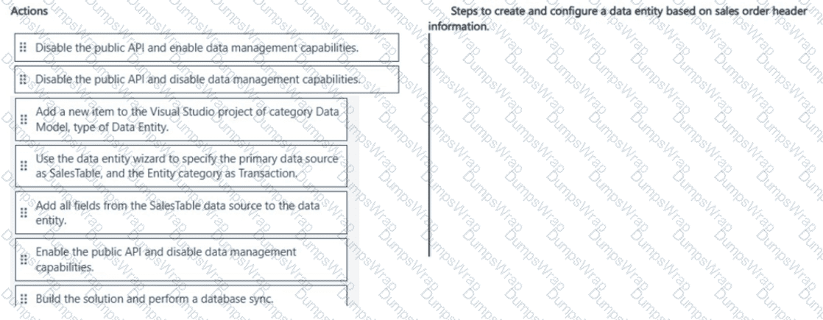823x320 pixels.
Task: Click the drag handle beside 'Enable the public API'
Action: (x=23, y=260)
